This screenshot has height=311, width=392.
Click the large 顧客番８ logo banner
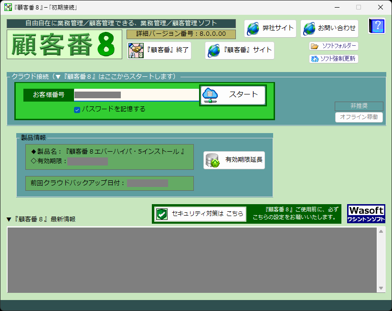(64, 44)
